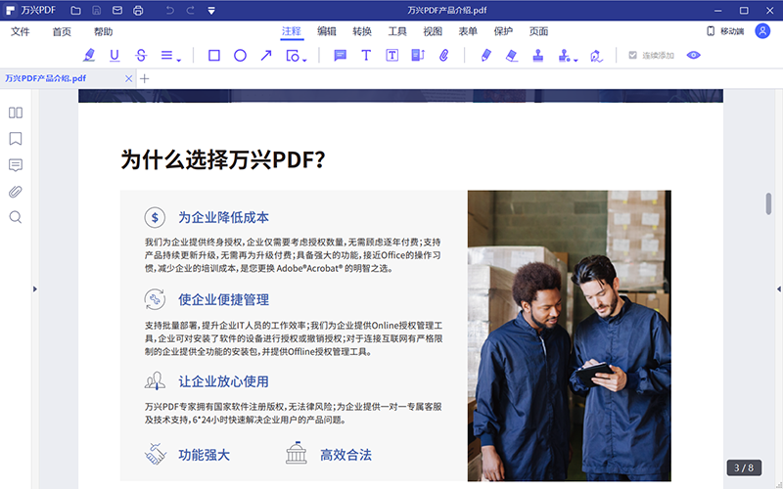Screen dimensions: 783x489
Task: Click the warehouse workers photo
Action: point(570,335)
